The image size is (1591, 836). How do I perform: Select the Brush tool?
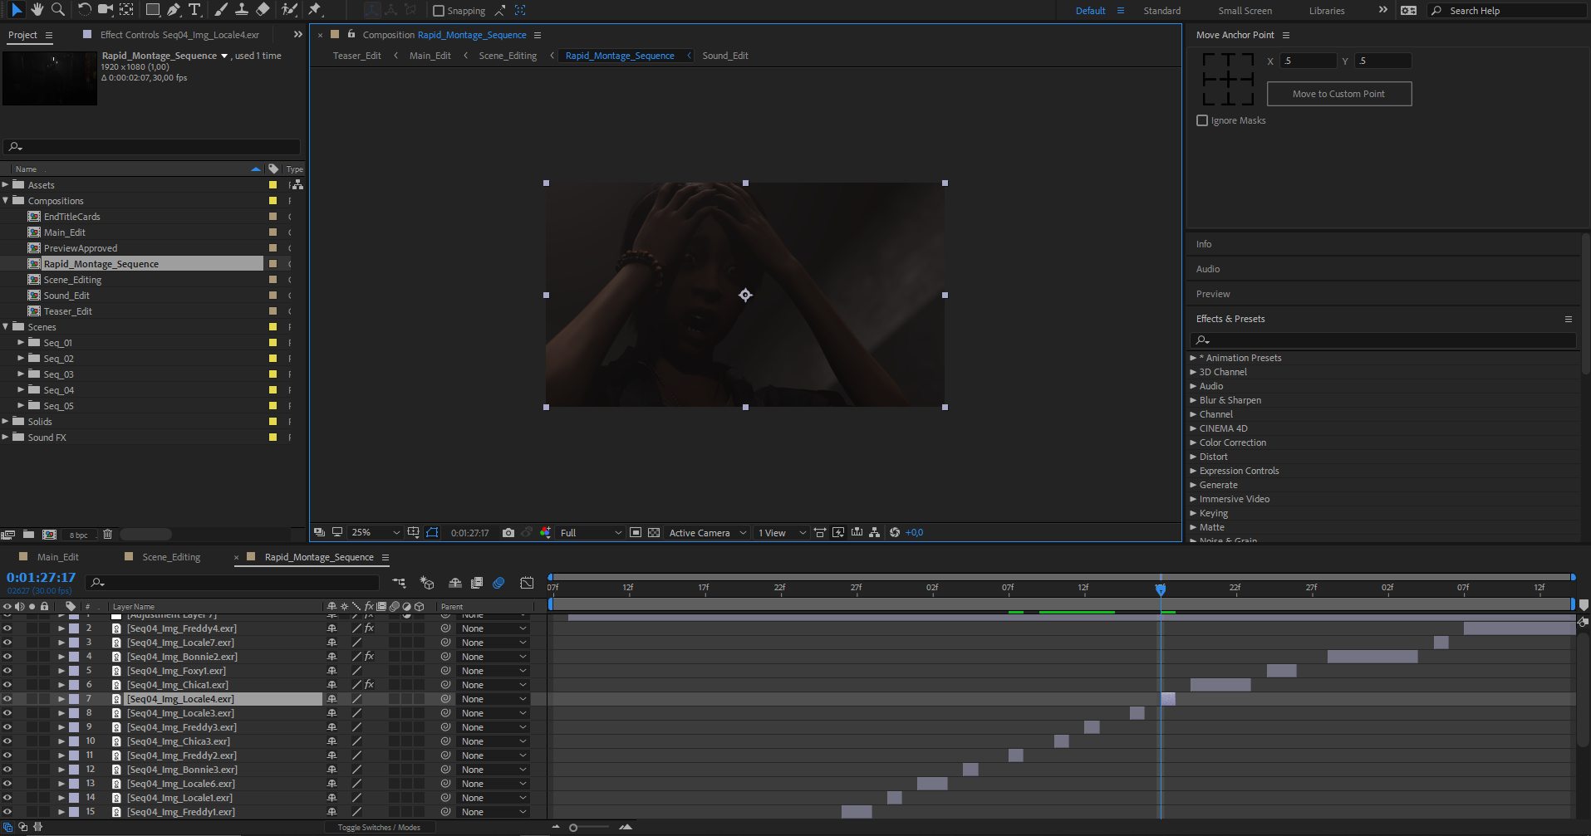(221, 10)
